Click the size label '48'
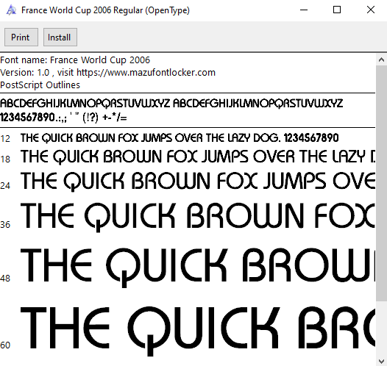 point(5,279)
